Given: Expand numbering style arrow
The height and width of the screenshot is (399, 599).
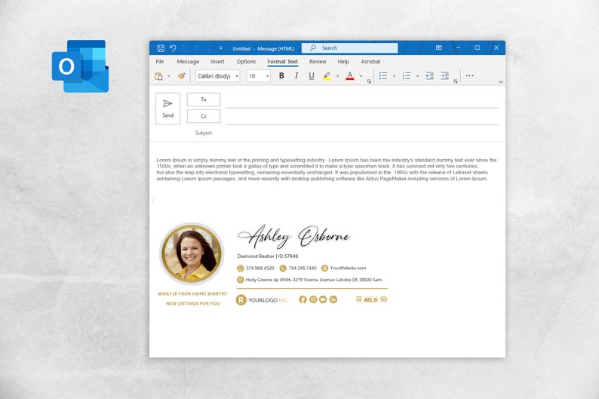Looking at the screenshot, I should (417, 76).
